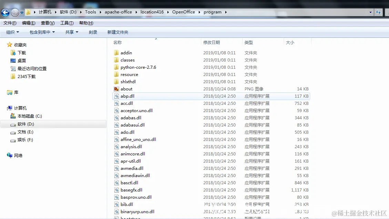Select the avmedia.dll file icon
The height and width of the screenshot is (219, 389).
116,168
